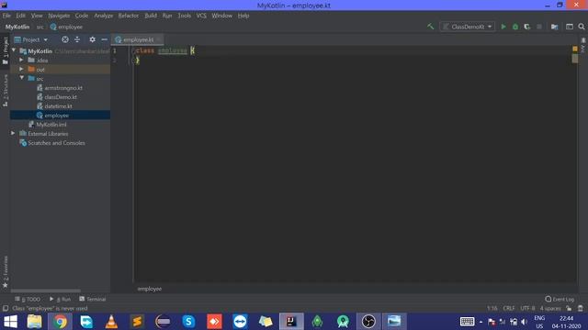Open the Event Log
Viewport: 588px width, 330px height.
[560, 300]
